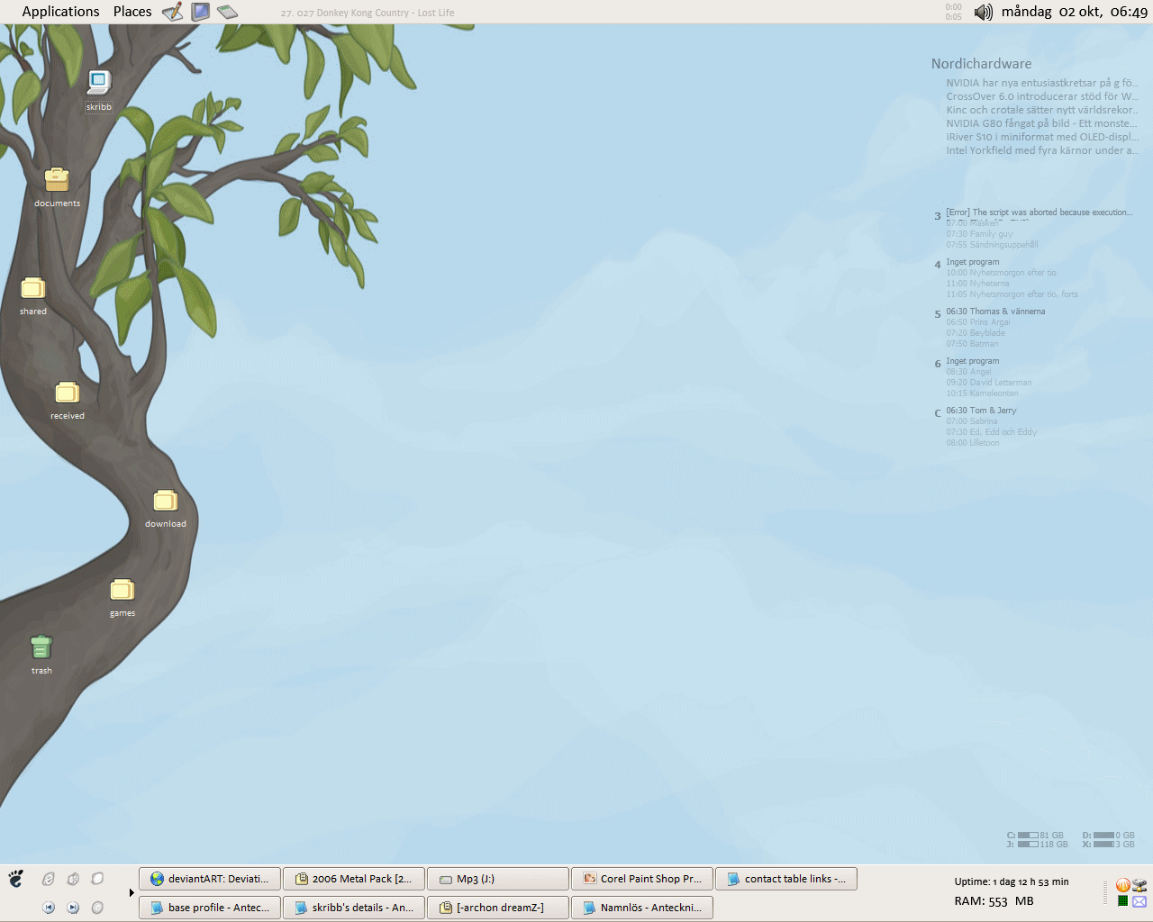Click the clock showing måndag 02 okt

1074,12
